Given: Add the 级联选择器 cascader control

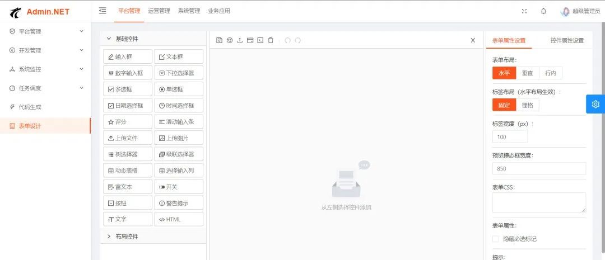Looking at the screenshot, I should [179, 154].
